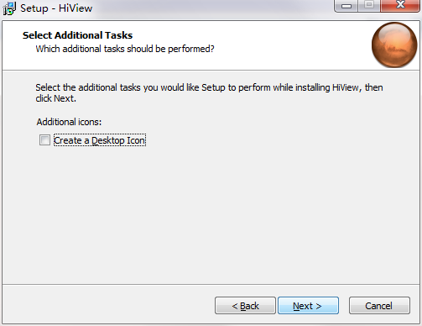Click the blank title bar area beside the title
Viewport: 422px width, 326px height.
click(212, 8)
